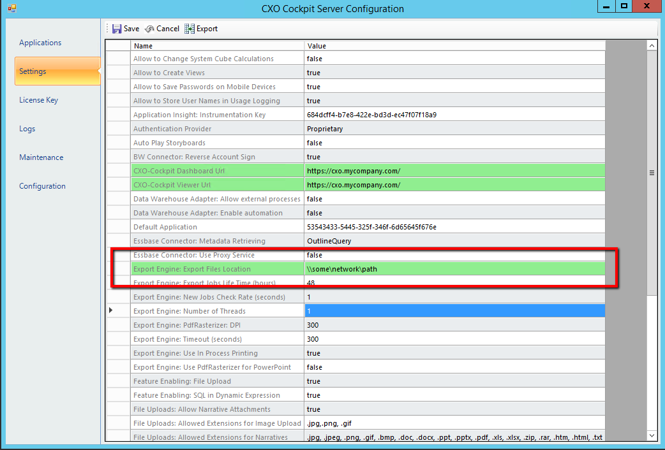Screen dimensions: 665x450
Task: Click the Save toolbar icon
Action: (x=117, y=29)
